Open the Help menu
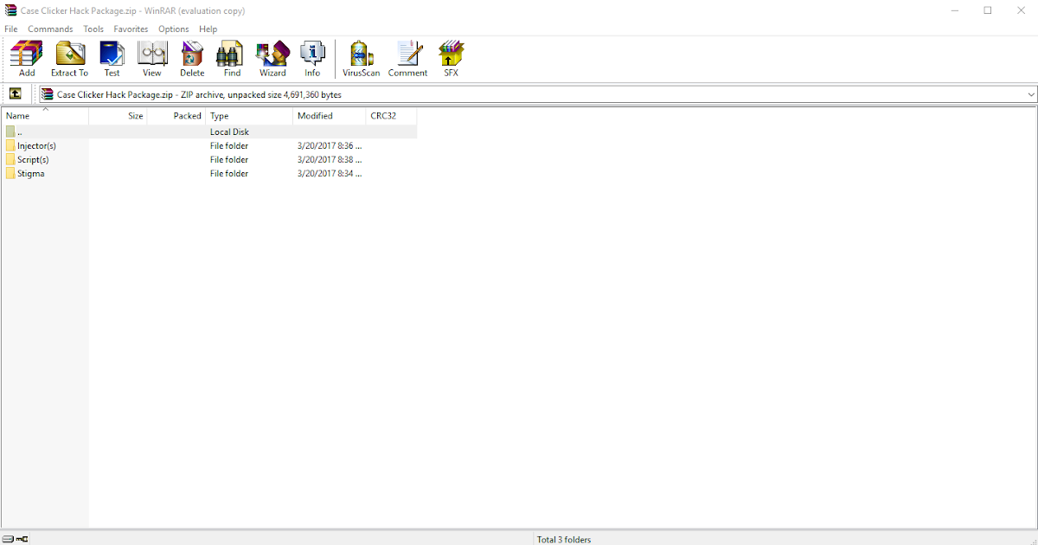Screen dimensions: 1038x545 click(x=208, y=29)
